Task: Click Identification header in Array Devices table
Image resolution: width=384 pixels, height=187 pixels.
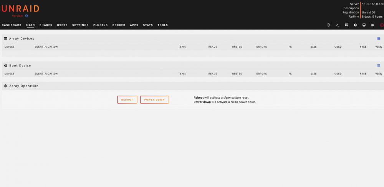Action: [x=46, y=47]
